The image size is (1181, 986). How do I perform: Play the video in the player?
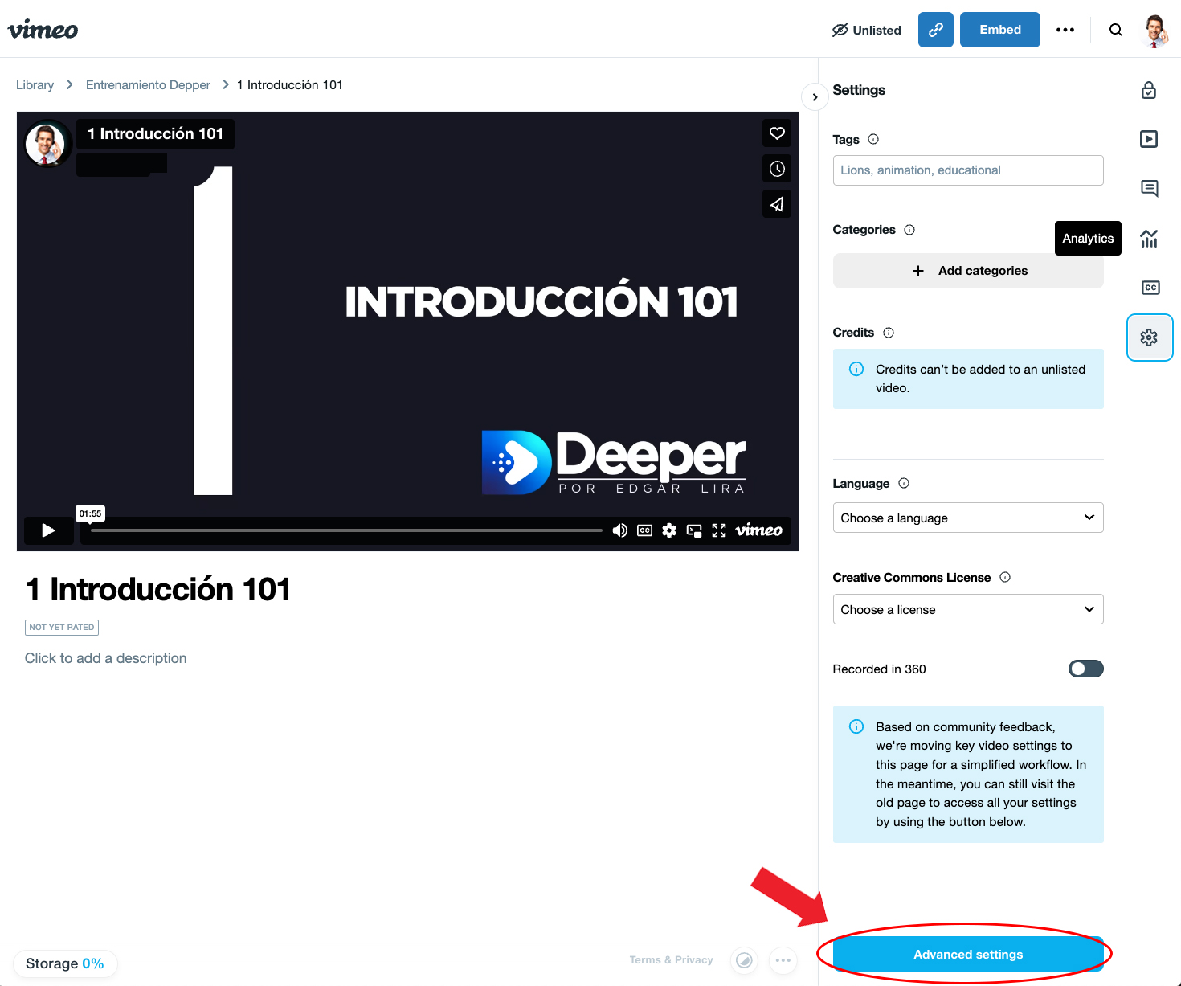click(48, 530)
